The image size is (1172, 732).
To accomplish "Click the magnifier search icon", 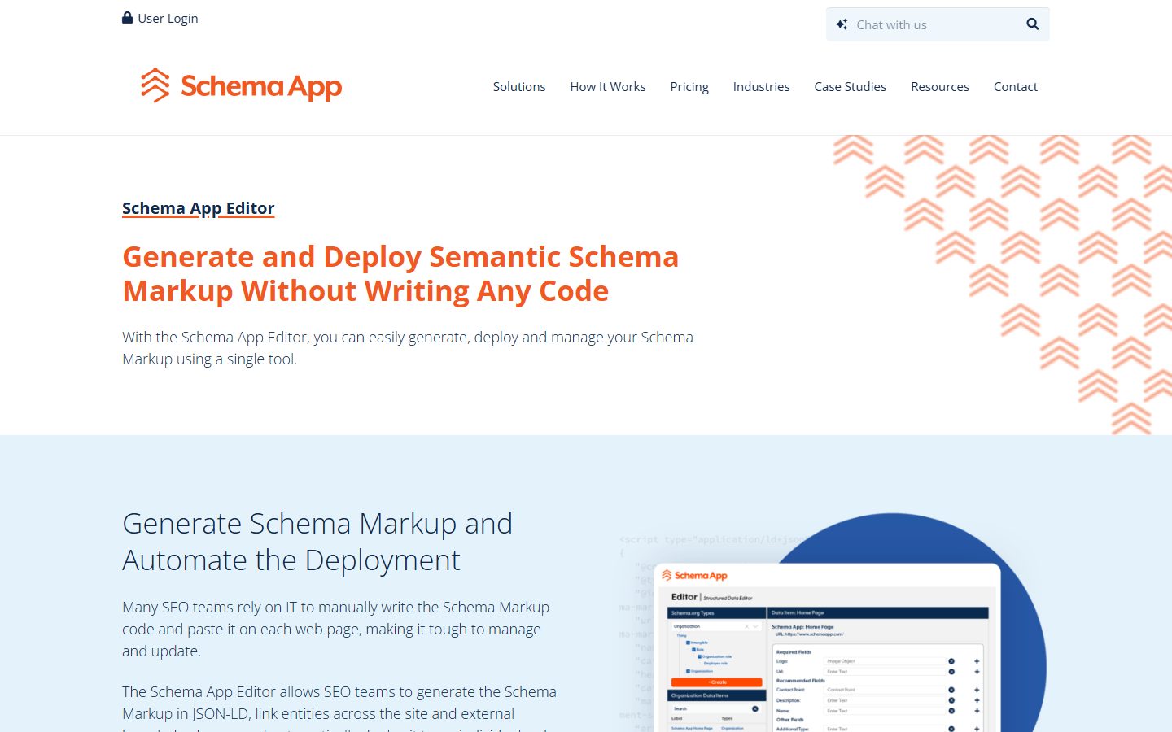I will point(1032,24).
